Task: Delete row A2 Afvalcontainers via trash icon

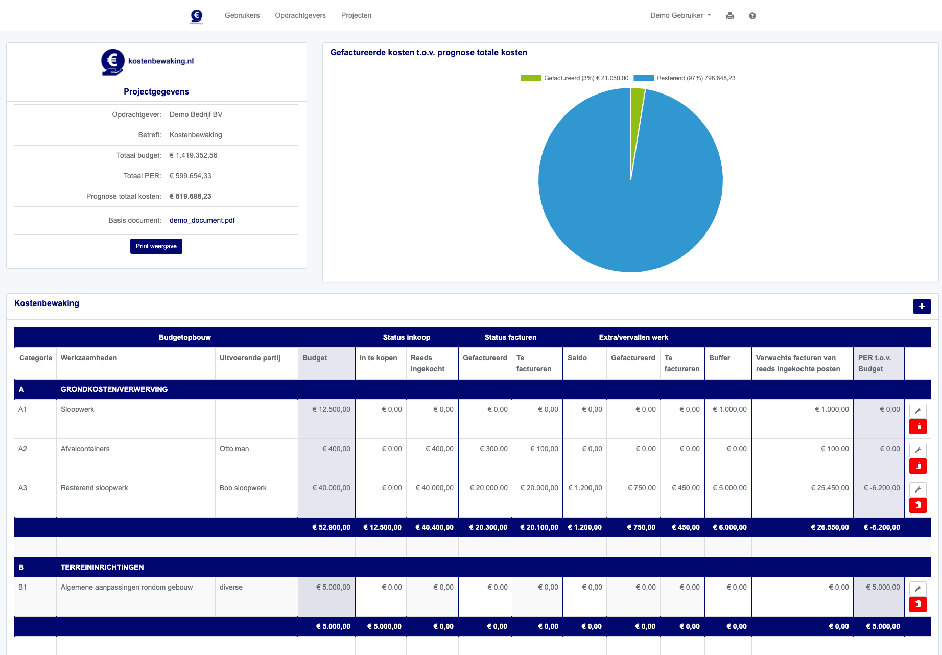Action: pyautogui.click(x=918, y=466)
